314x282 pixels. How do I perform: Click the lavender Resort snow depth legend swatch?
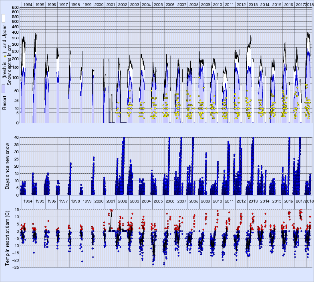click(3, 89)
